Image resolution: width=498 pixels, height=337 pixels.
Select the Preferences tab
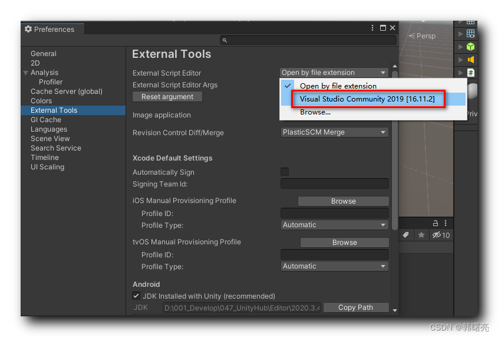[x=52, y=29]
